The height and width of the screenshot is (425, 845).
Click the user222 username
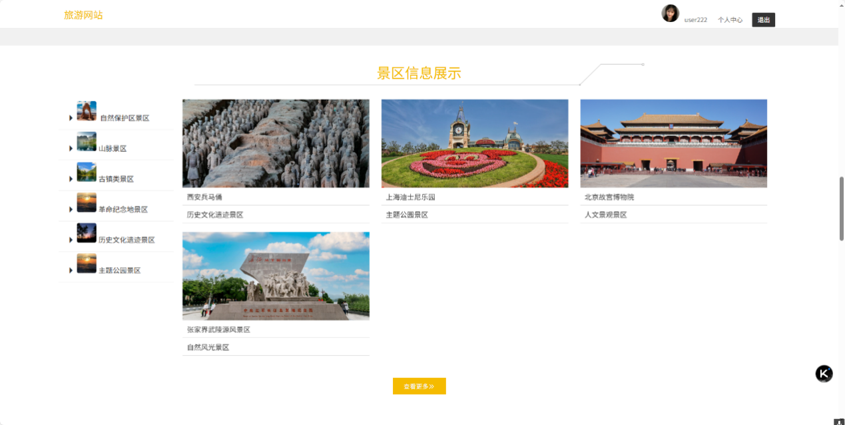pyautogui.click(x=695, y=20)
